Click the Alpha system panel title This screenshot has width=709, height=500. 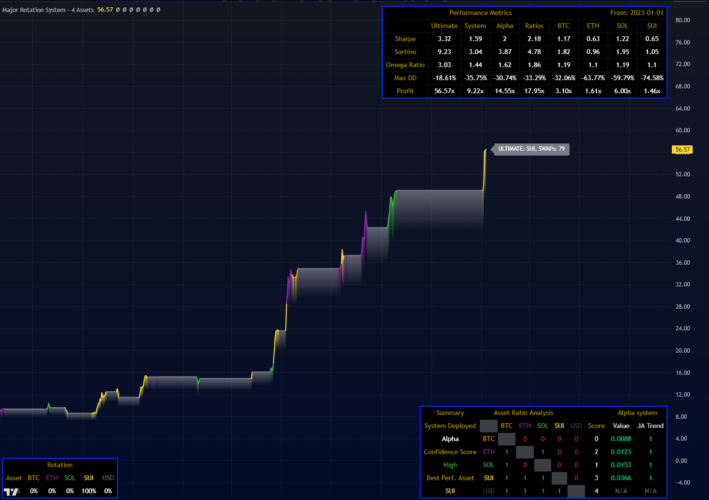[x=638, y=413]
